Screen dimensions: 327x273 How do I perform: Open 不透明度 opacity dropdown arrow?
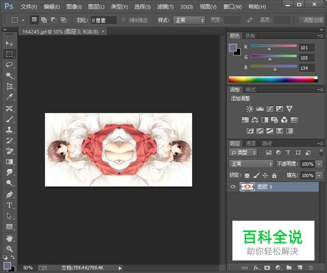(x=319, y=164)
